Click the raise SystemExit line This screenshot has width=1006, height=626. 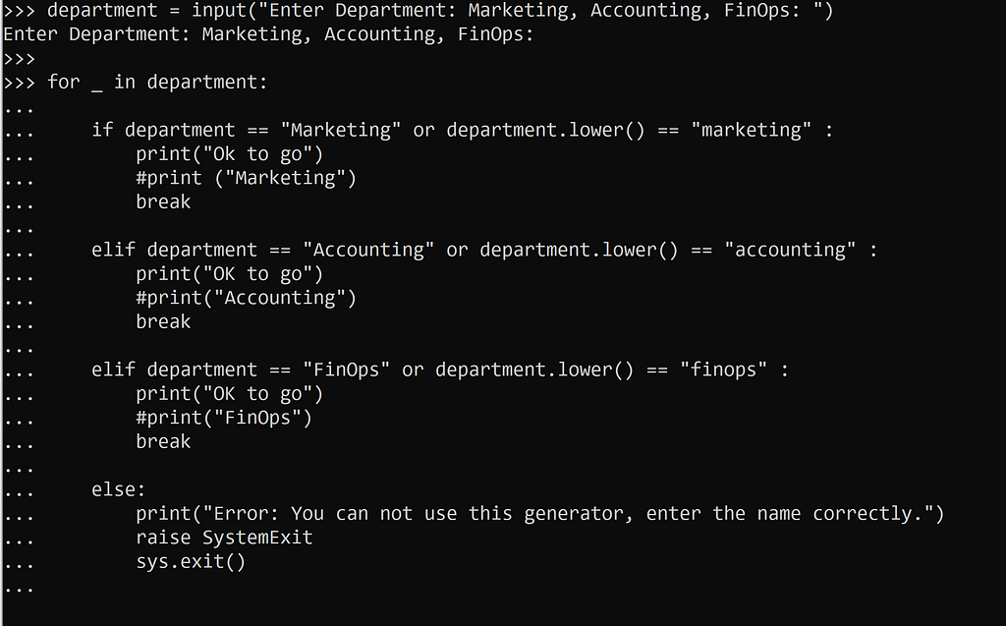224,538
